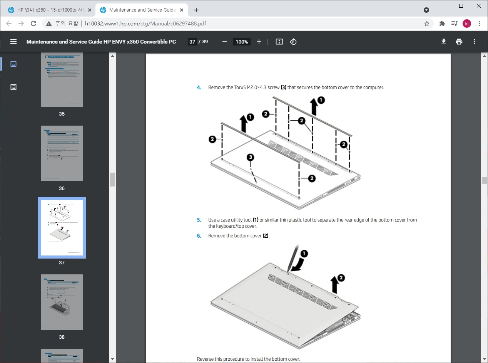The width and height of the screenshot is (488, 363).
Task: Click the page number field showing 37
Action: click(192, 42)
